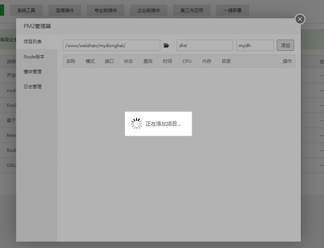Click the dist startup file field

(205, 46)
